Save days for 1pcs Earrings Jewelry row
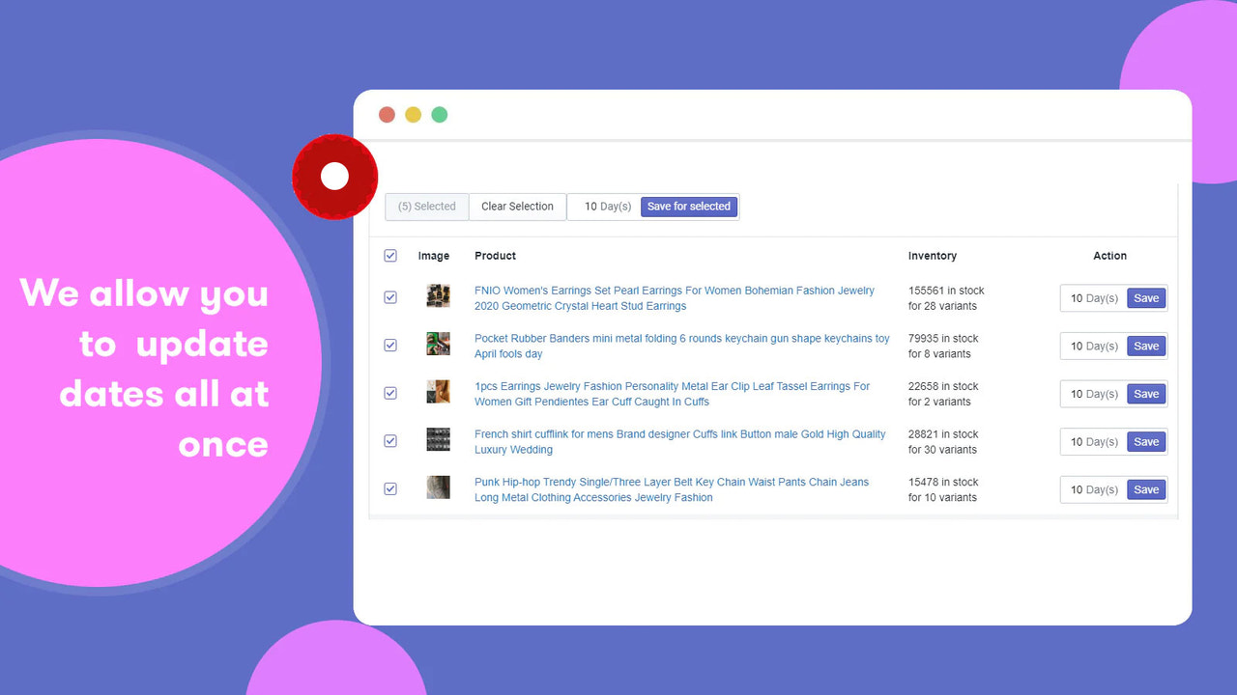Screen dimensions: 1237x695 (x=1146, y=394)
